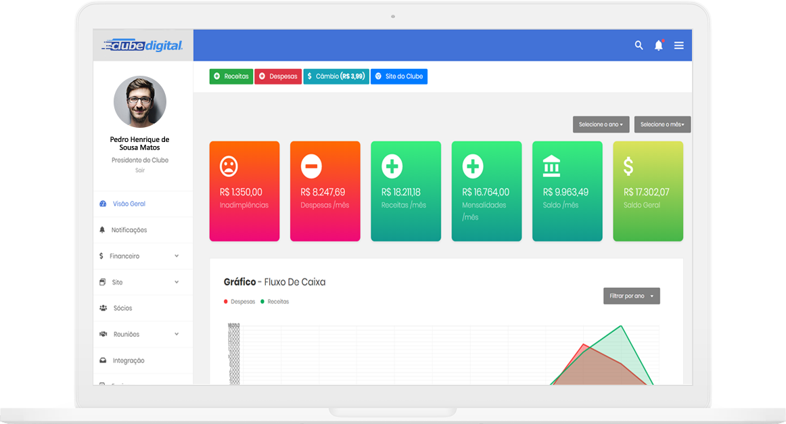
Task: Click the sad face Inadimplências icon
Action: click(229, 166)
